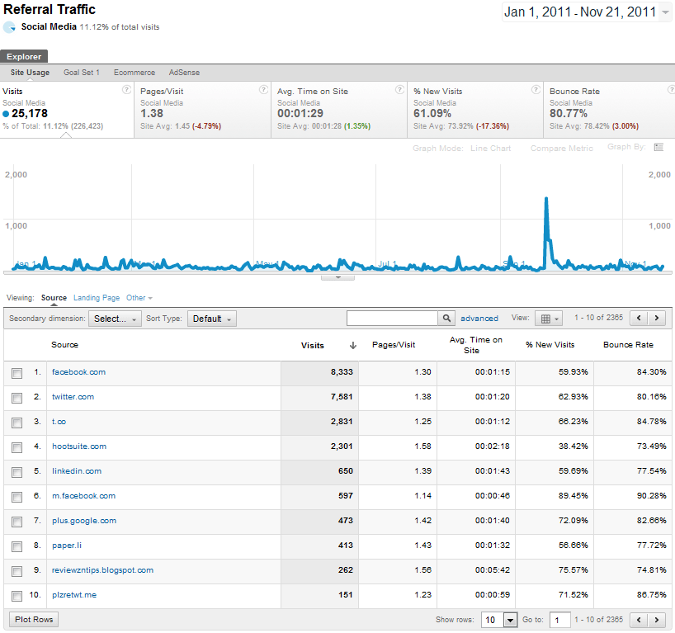Tick the checkbox for plzretwt.me
Screen dimensions: 675x633
[x=17, y=596]
